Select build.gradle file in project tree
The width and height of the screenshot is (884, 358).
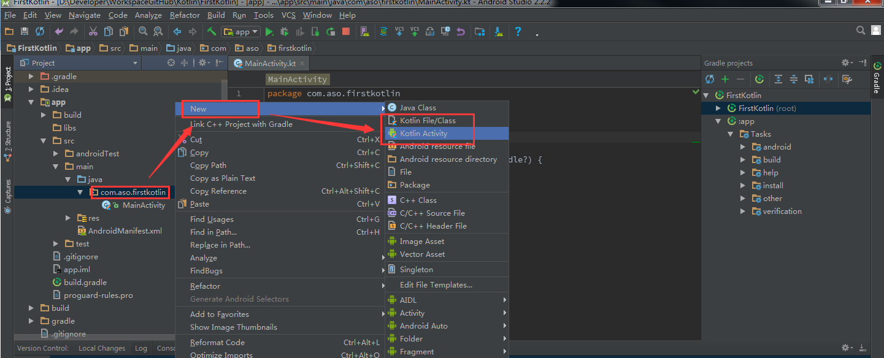click(x=80, y=283)
